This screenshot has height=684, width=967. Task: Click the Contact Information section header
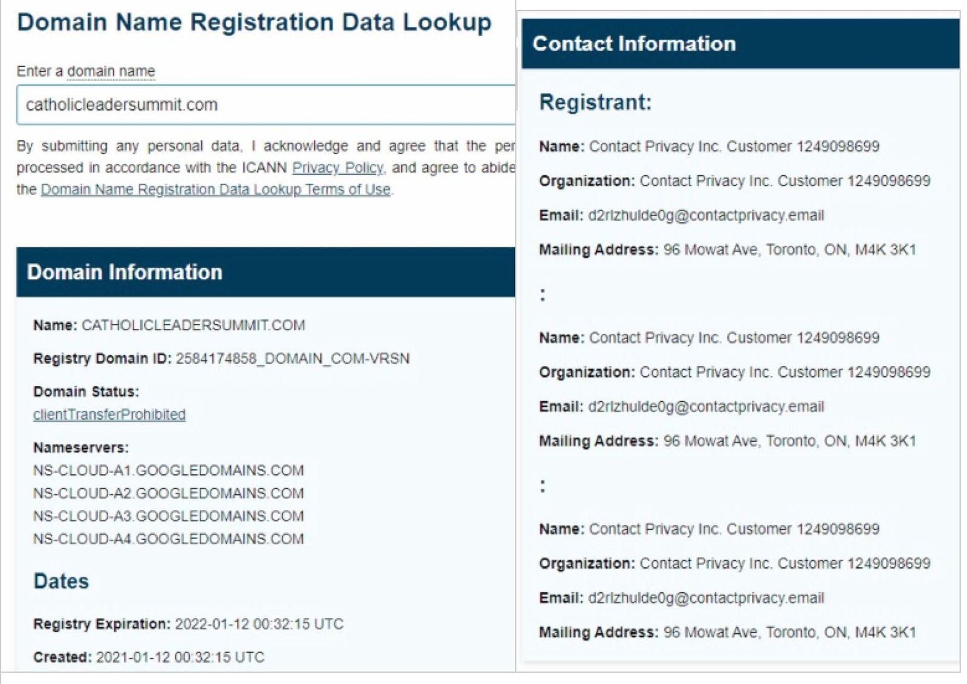point(634,44)
